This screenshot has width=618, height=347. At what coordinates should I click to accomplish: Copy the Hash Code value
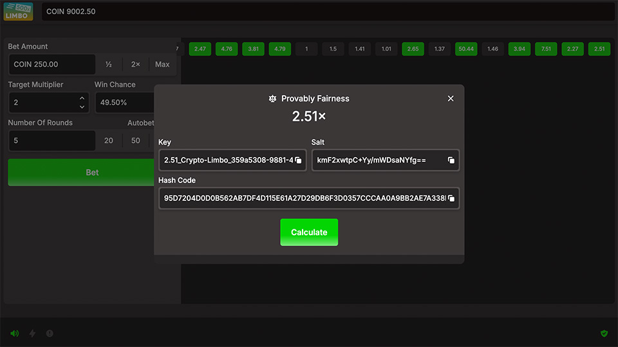pyautogui.click(x=451, y=199)
